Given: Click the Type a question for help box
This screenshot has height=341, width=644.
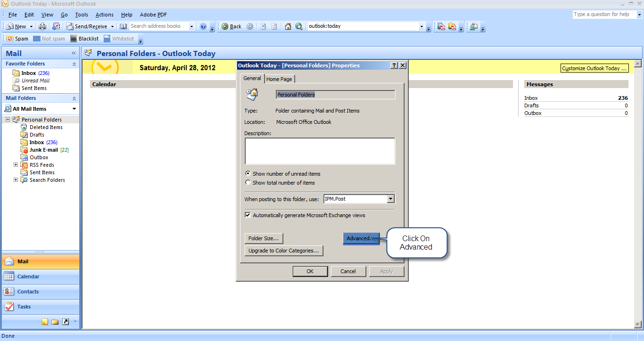Looking at the screenshot, I should (604, 15).
